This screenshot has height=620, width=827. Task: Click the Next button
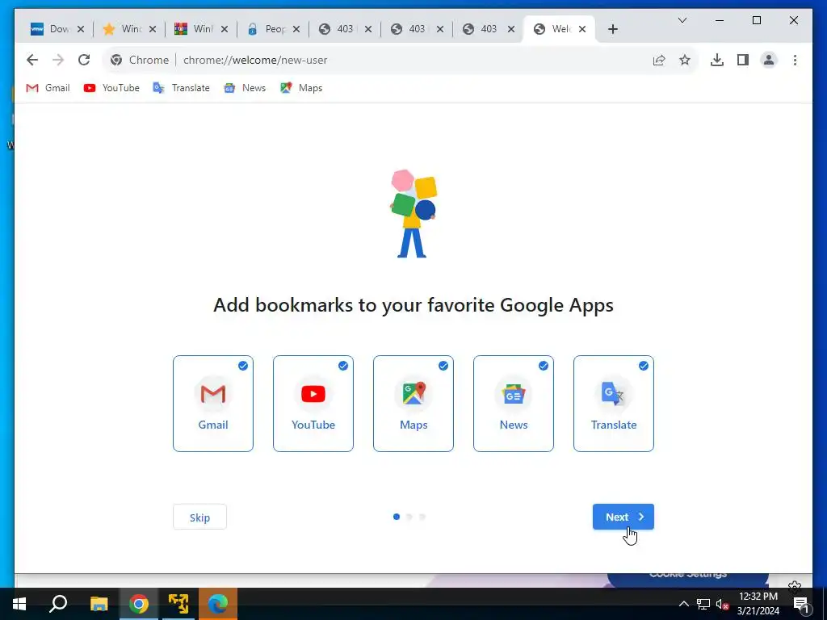pos(623,517)
